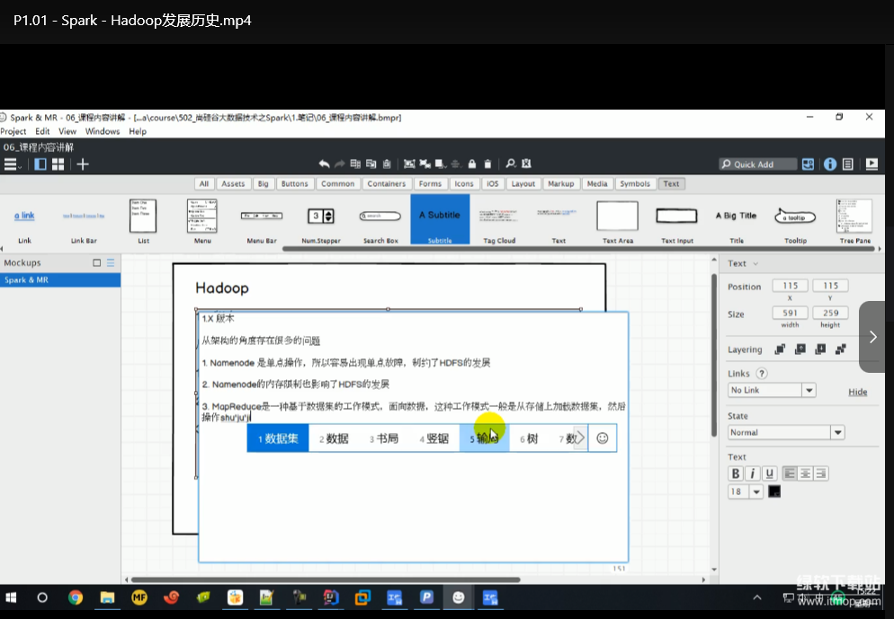
Task: Select the Forms category tab
Action: pos(430,183)
